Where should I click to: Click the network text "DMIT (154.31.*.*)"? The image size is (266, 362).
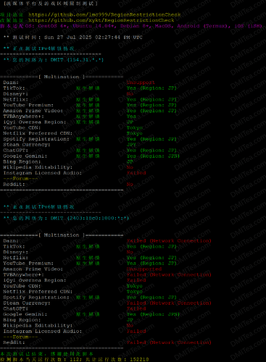[77, 60]
